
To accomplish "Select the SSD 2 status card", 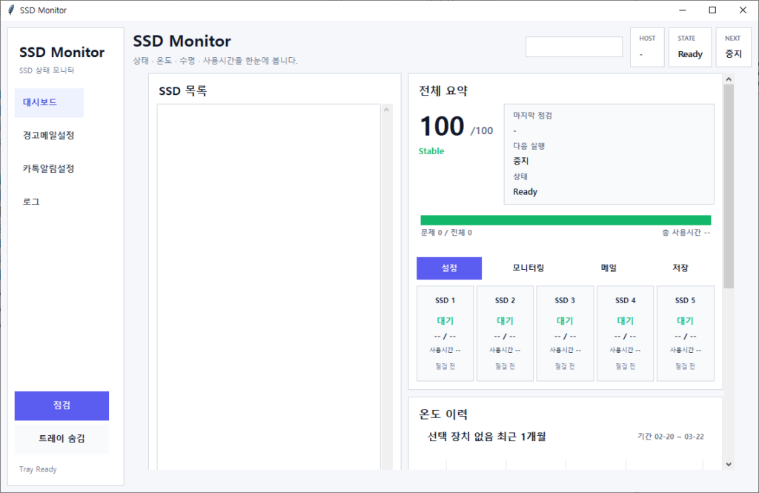I will (505, 334).
